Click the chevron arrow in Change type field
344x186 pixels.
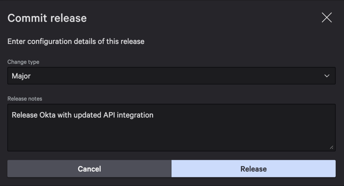tap(327, 76)
